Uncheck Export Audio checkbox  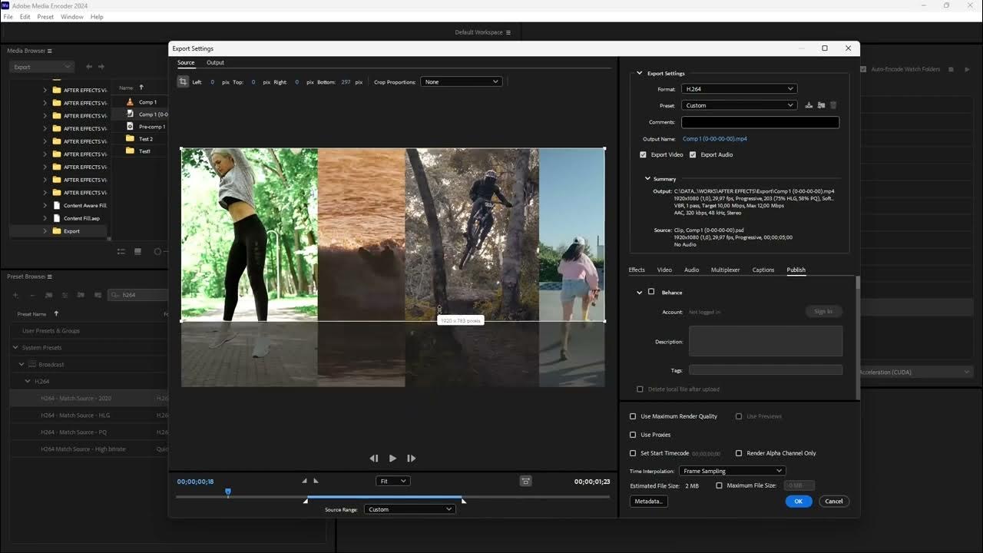693,154
